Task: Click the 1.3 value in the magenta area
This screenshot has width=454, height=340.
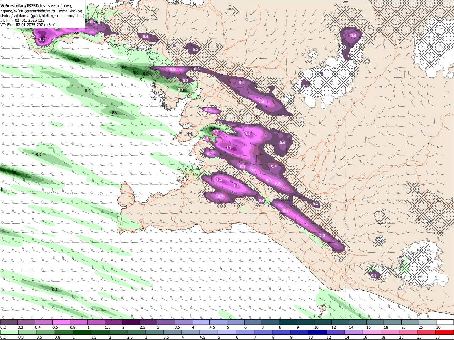Action: click(x=248, y=133)
